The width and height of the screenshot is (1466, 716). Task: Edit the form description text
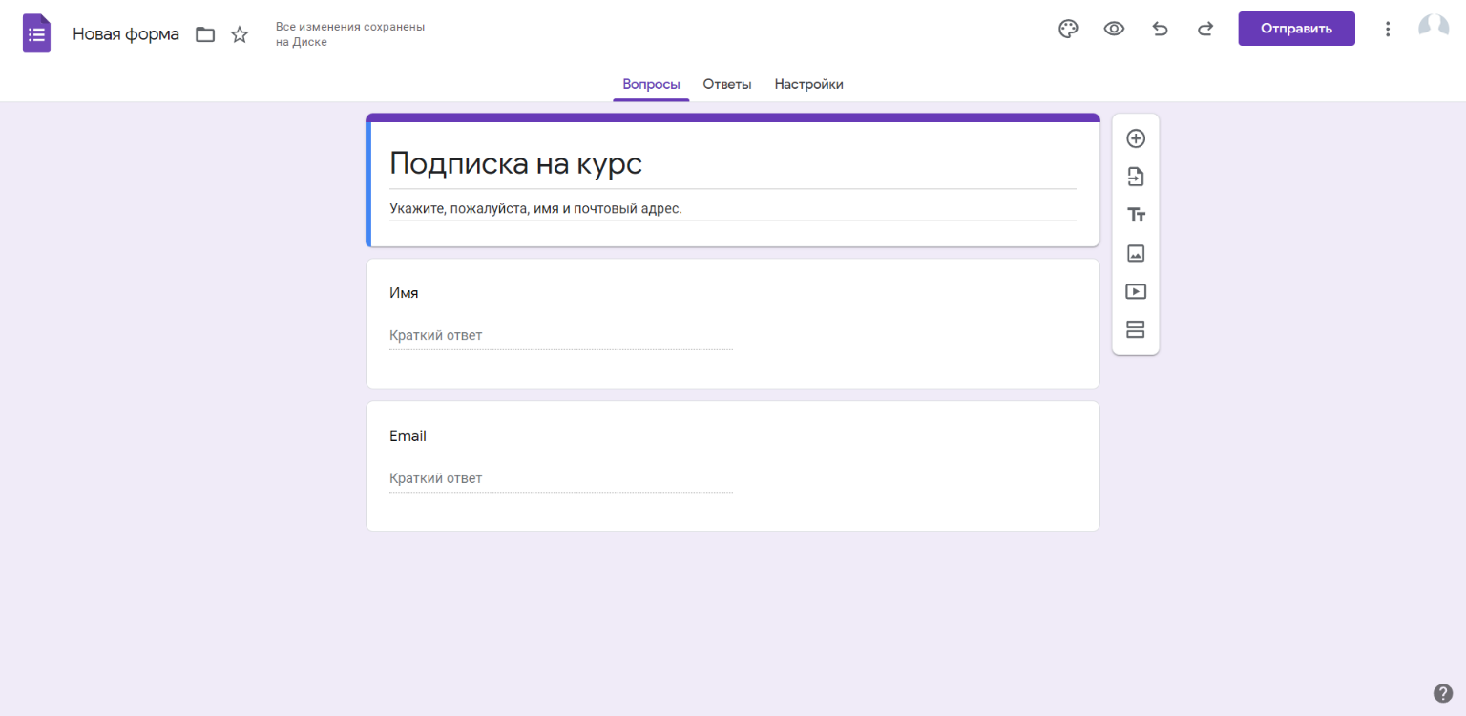pyautogui.click(x=733, y=208)
